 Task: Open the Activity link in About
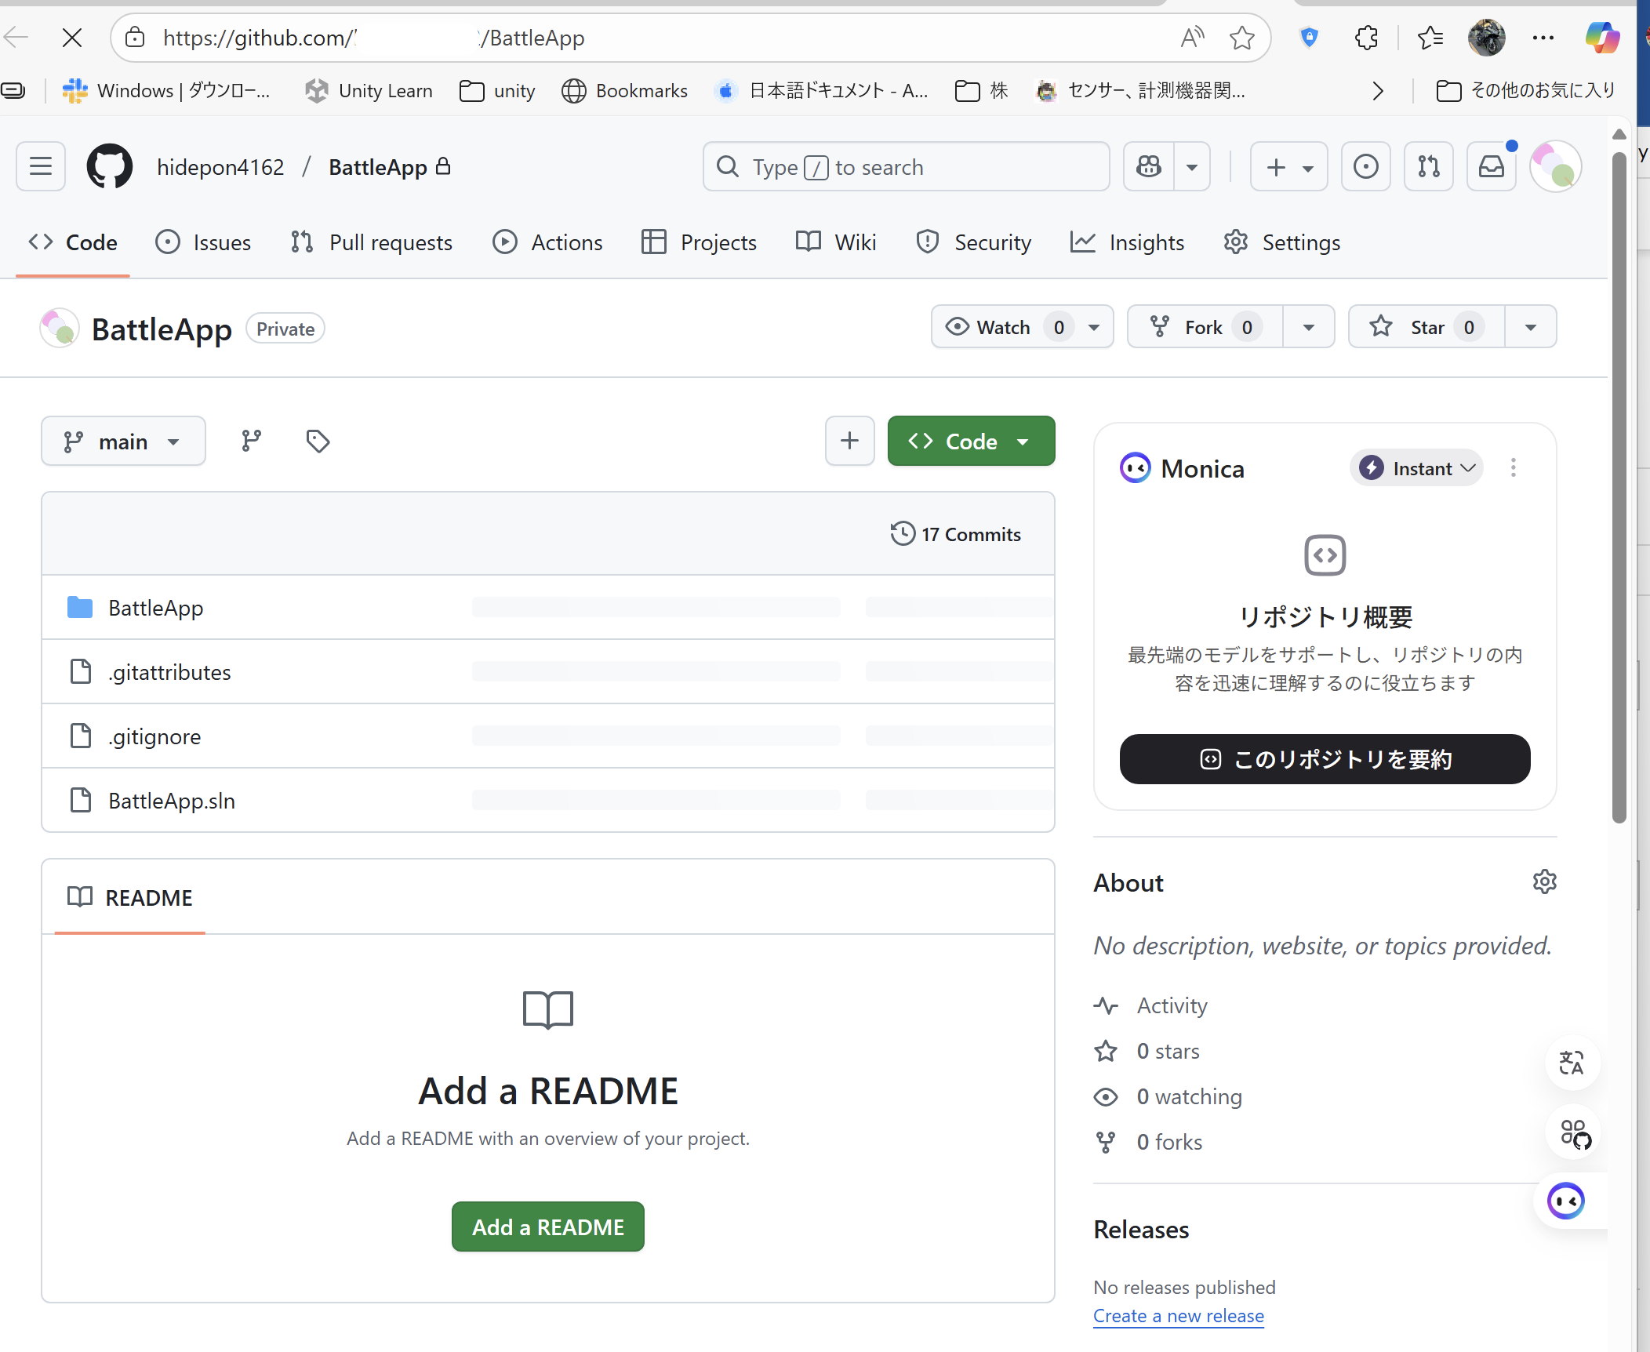coord(1172,1005)
